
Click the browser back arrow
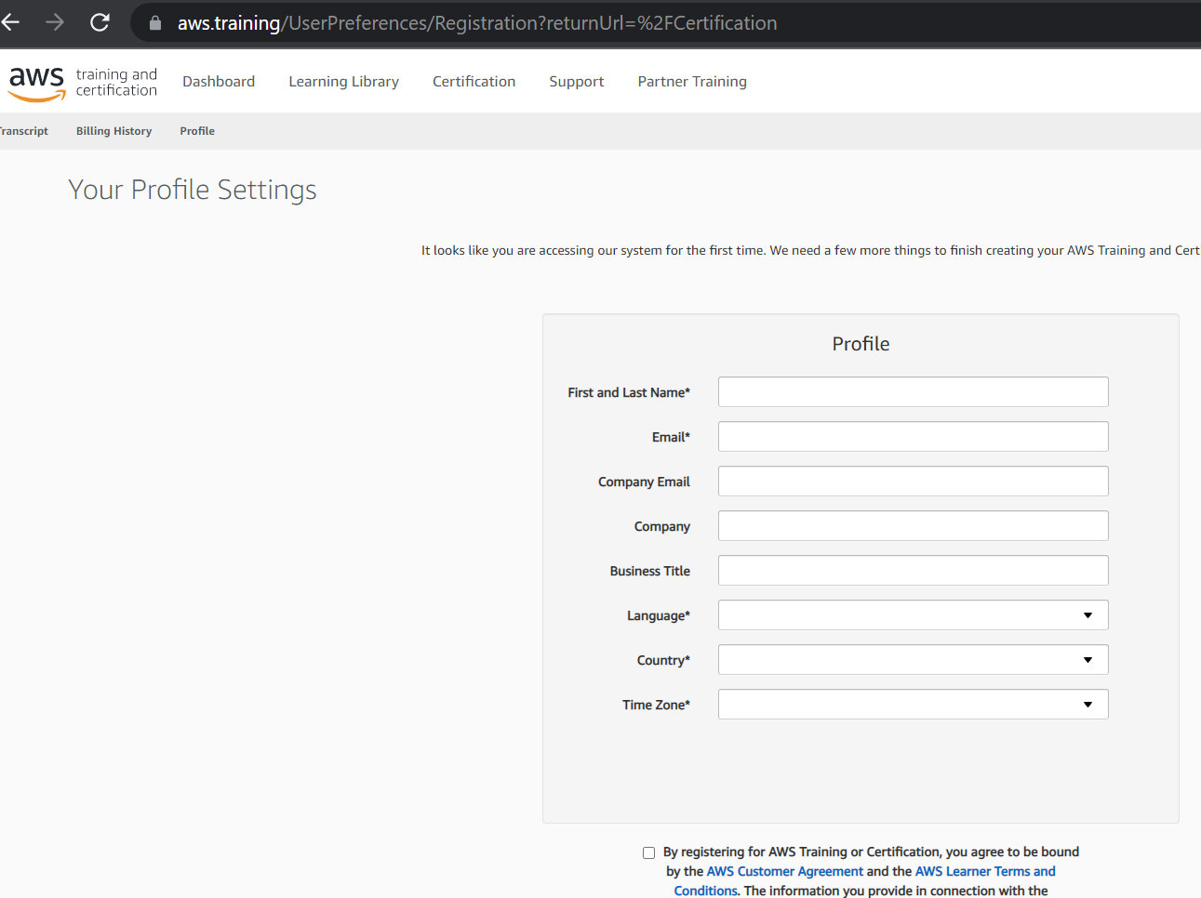pos(10,22)
